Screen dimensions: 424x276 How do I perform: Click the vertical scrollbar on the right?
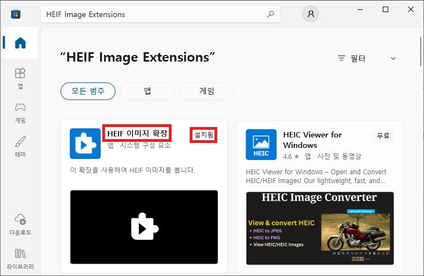pyautogui.click(x=421, y=51)
